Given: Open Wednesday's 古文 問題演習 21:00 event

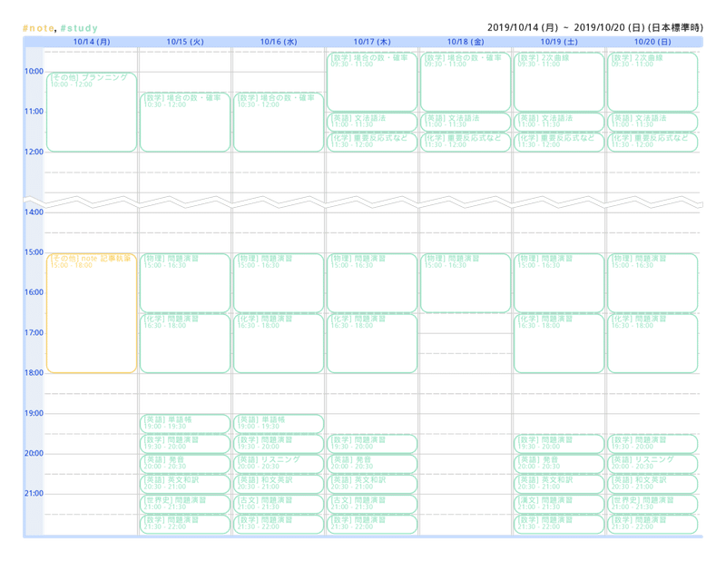Looking at the screenshot, I should pos(279,504).
